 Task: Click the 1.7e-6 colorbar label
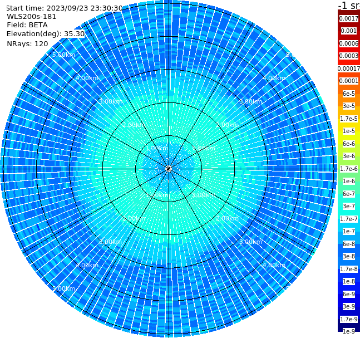click(x=349, y=169)
